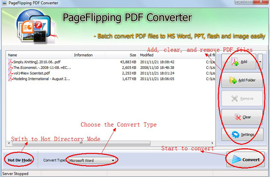Image resolution: width=270 pixels, height=177 pixels.
Task: Select Modeling International - August file row
Action: [111, 79]
